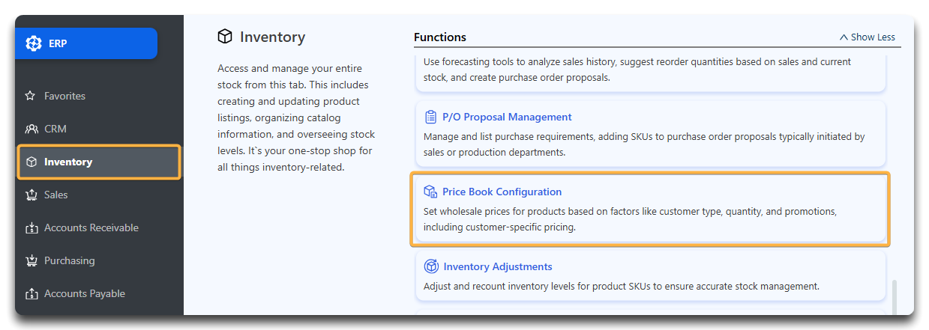This screenshot has width=929, height=330.
Task: Click the ERP header button
Action: tap(86, 43)
